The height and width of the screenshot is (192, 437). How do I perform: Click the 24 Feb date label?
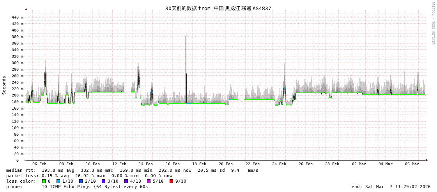pyautogui.click(x=279, y=164)
